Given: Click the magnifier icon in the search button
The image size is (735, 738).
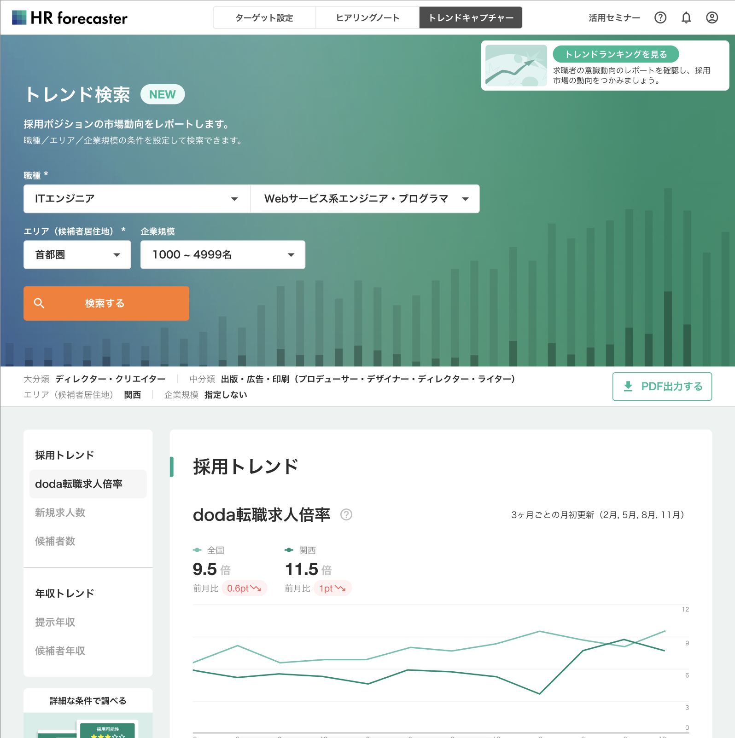Looking at the screenshot, I should [39, 303].
